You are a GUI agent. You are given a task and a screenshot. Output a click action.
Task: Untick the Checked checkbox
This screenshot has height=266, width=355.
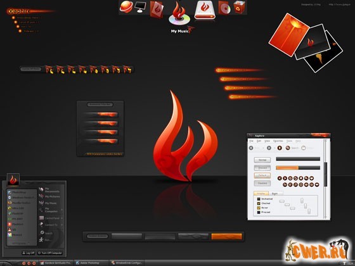(259, 203)
